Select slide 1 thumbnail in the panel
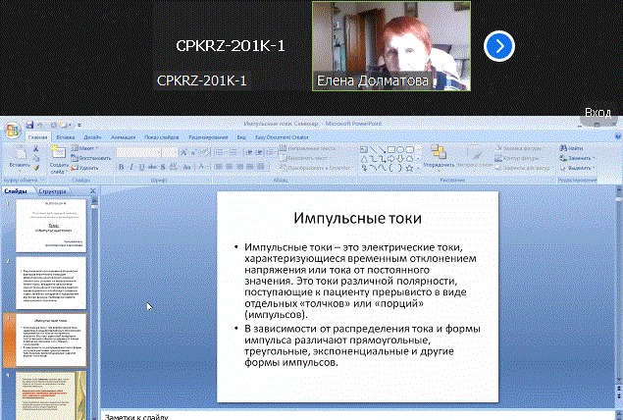623x420 pixels. tap(51, 226)
